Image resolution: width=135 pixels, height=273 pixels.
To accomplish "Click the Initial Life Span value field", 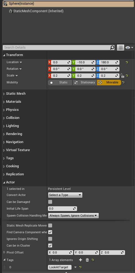I will (62, 209).
